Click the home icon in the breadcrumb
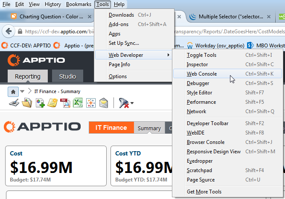Image resolution: width=285 pixels, height=199 pixels. [x=13, y=92]
